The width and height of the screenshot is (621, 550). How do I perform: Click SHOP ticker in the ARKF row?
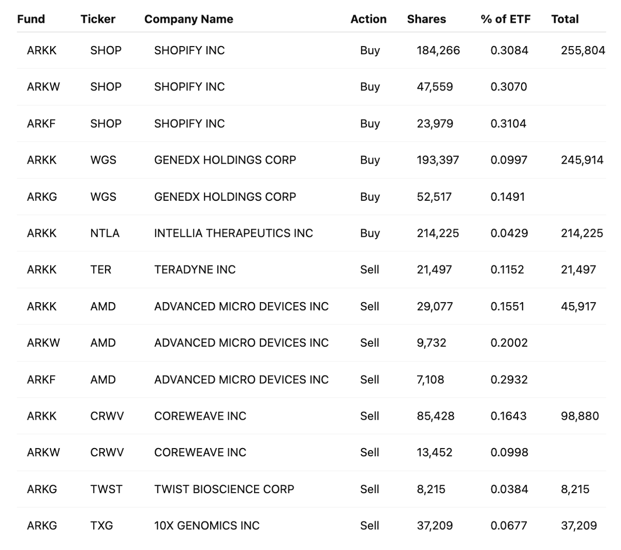coord(106,123)
